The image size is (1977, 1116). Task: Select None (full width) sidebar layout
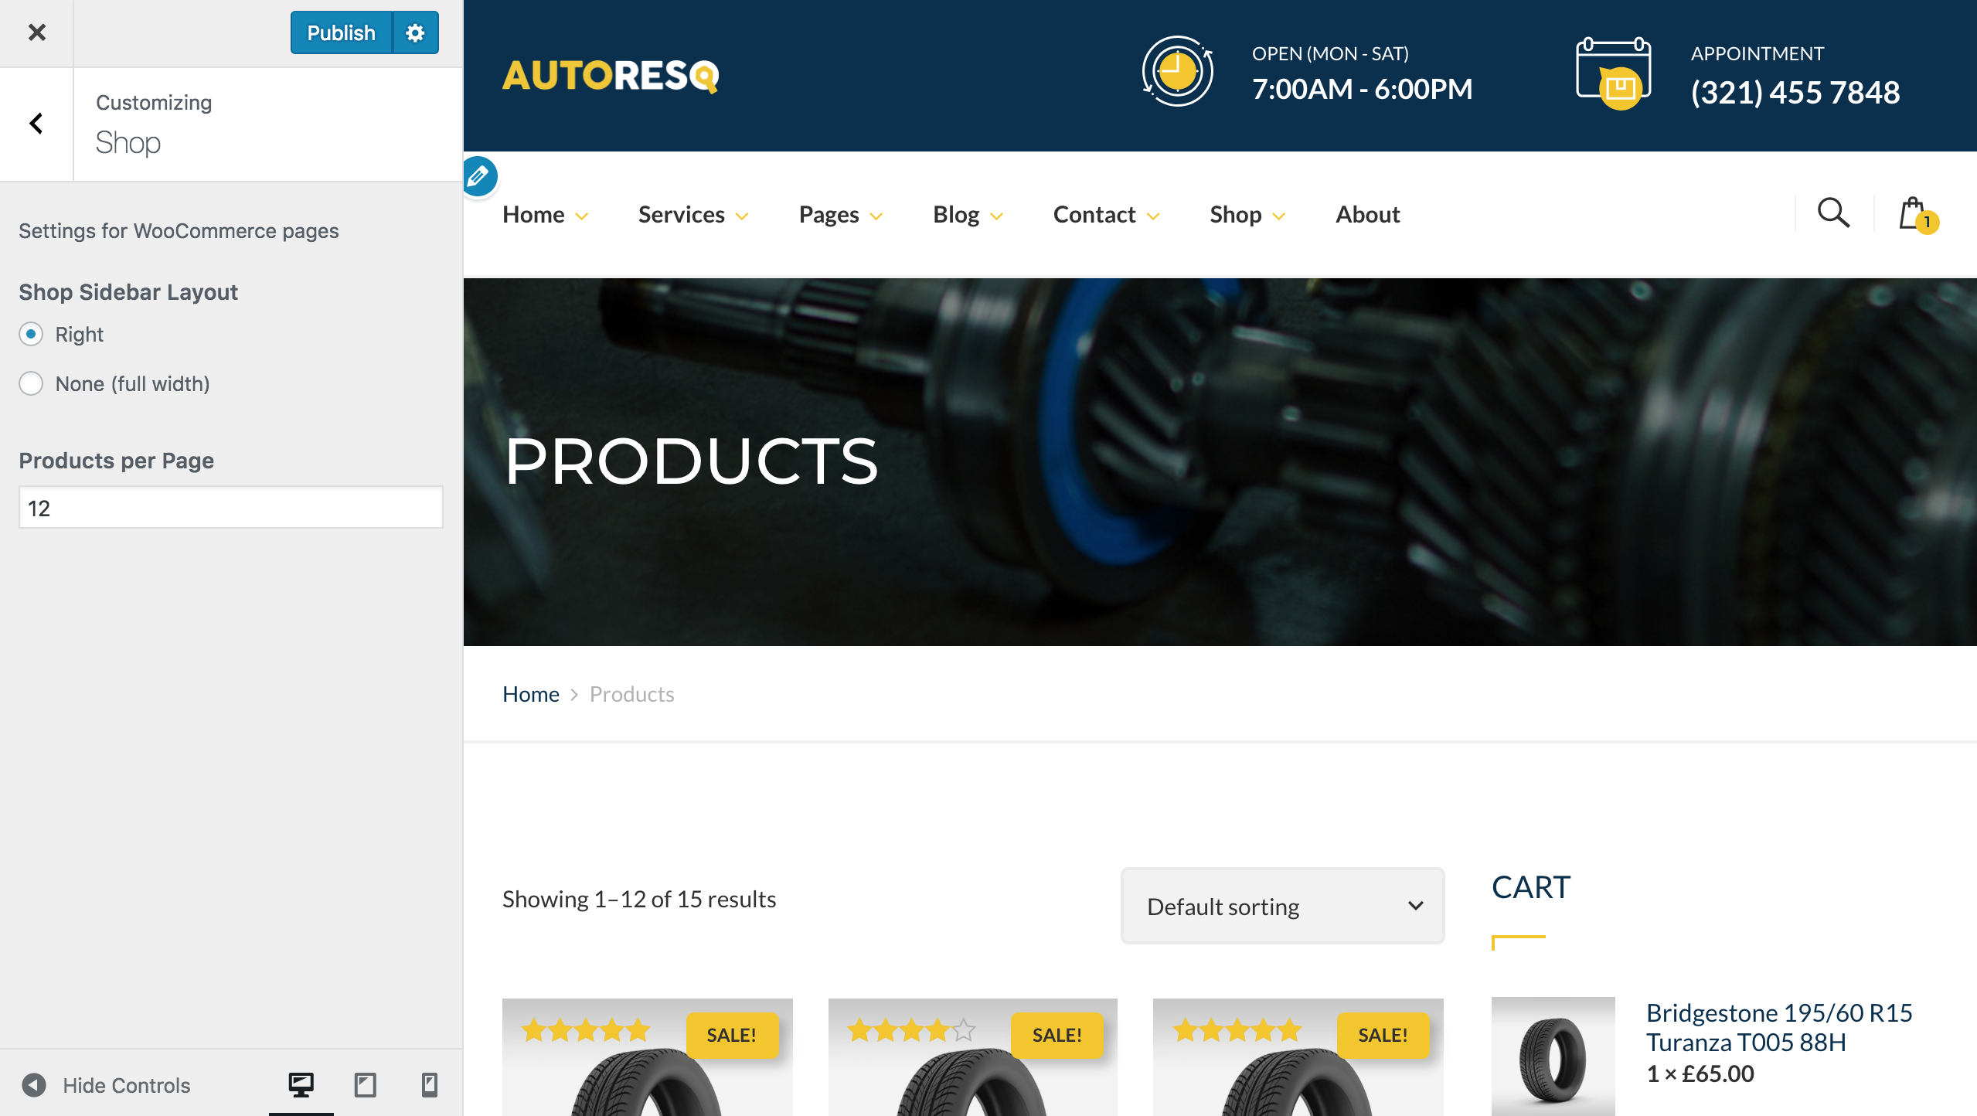tap(31, 383)
